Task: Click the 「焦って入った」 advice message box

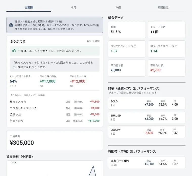Action: 55,65
